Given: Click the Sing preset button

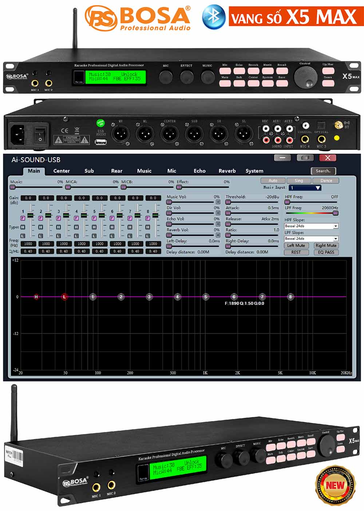Looking at the screenshot, I should click(299, 181).
